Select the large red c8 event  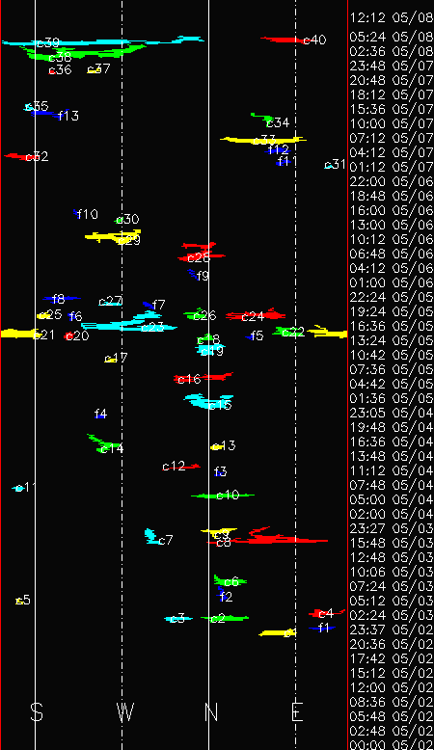268,536
